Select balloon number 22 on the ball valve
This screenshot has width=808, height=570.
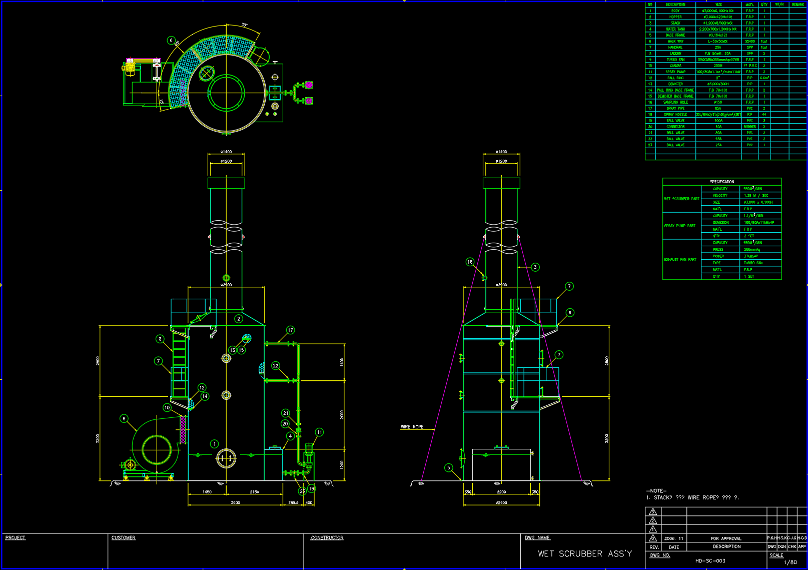276,366
